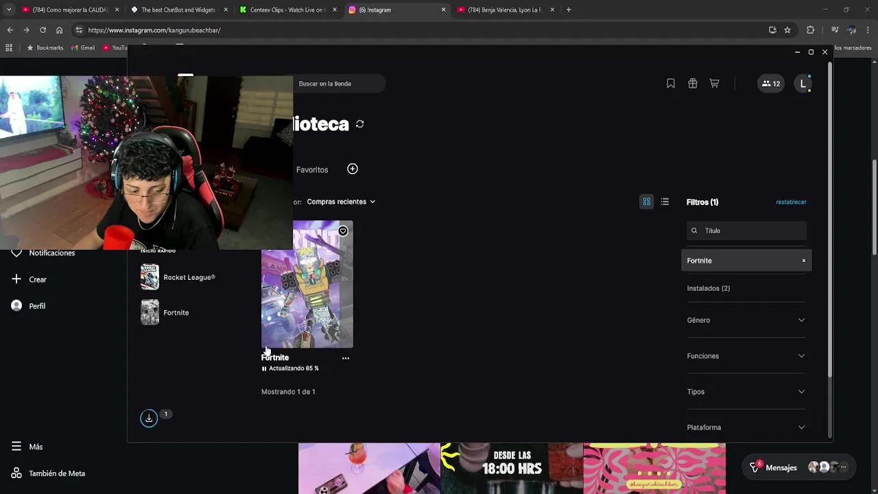Open the browser home page
Viewport: 878px width, 494px height.
[59, 30]
